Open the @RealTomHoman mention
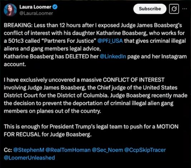 68,150
